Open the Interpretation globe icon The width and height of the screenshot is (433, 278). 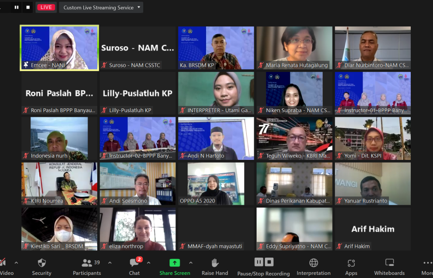point(314,266)
